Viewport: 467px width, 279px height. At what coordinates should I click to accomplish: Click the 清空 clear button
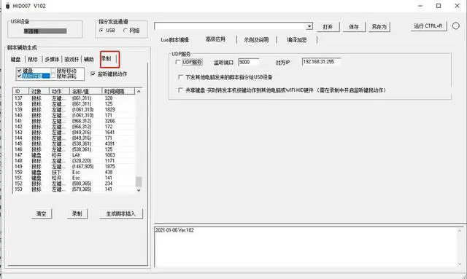click(42, 213)
